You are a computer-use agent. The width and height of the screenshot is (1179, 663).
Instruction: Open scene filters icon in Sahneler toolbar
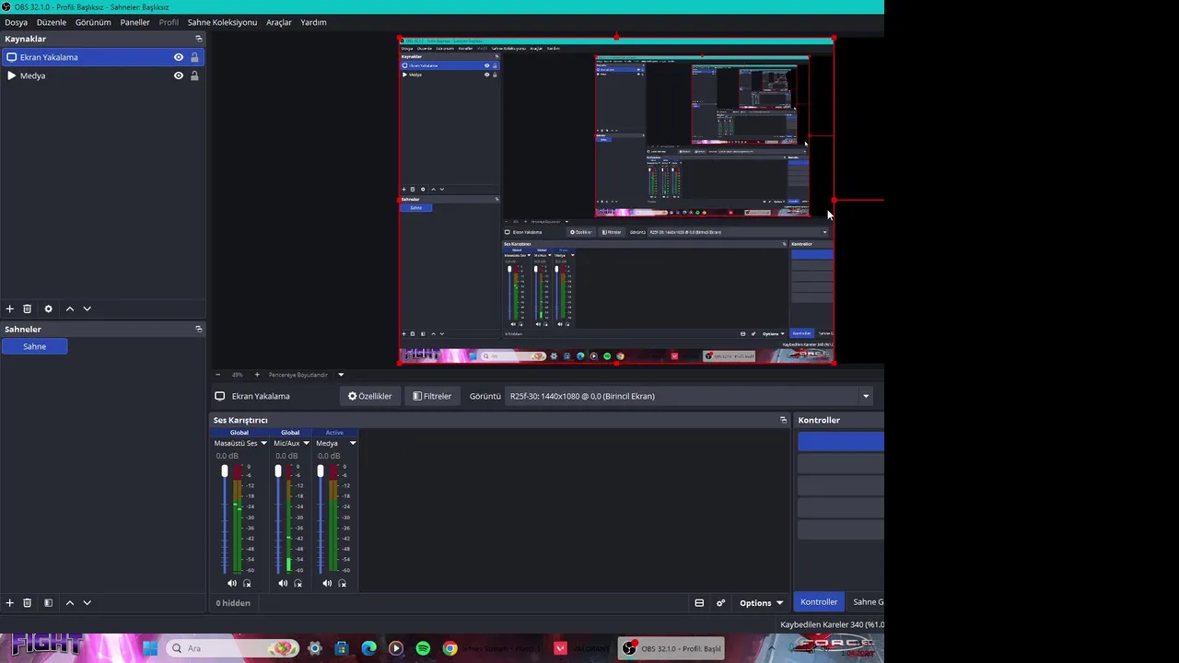coord(48,603)
